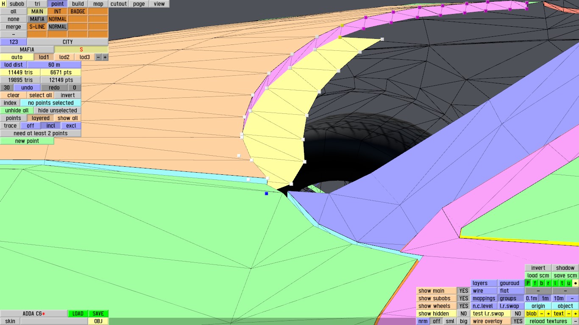Viewport: 579px width, 325px height.
Task: Click the save scm button
Action: pos(565,275)
